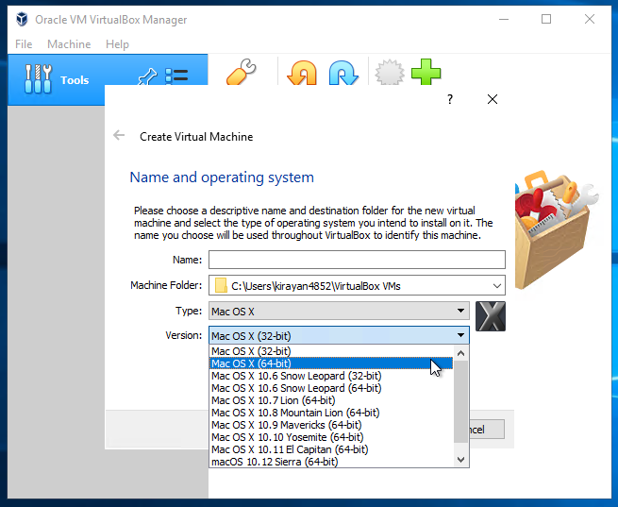Click the Mac OS X logo image
The image size is (618, 507).
point(491,316)
